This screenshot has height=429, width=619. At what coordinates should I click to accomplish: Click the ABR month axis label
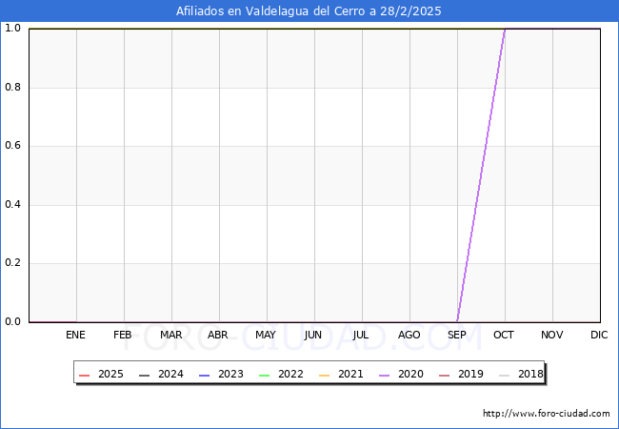point(218,335)
